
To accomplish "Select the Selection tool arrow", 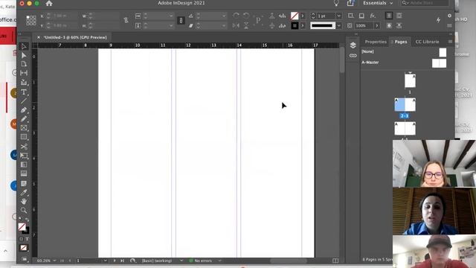I will [24, 46].
